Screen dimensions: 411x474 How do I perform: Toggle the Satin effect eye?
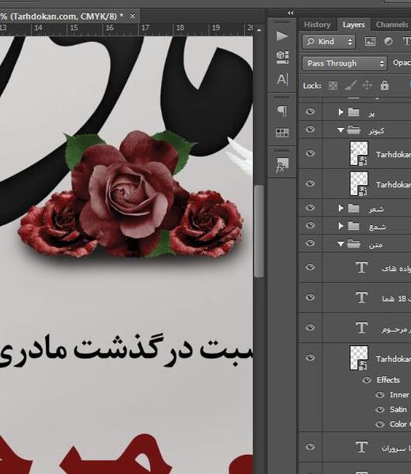(380, 409)
